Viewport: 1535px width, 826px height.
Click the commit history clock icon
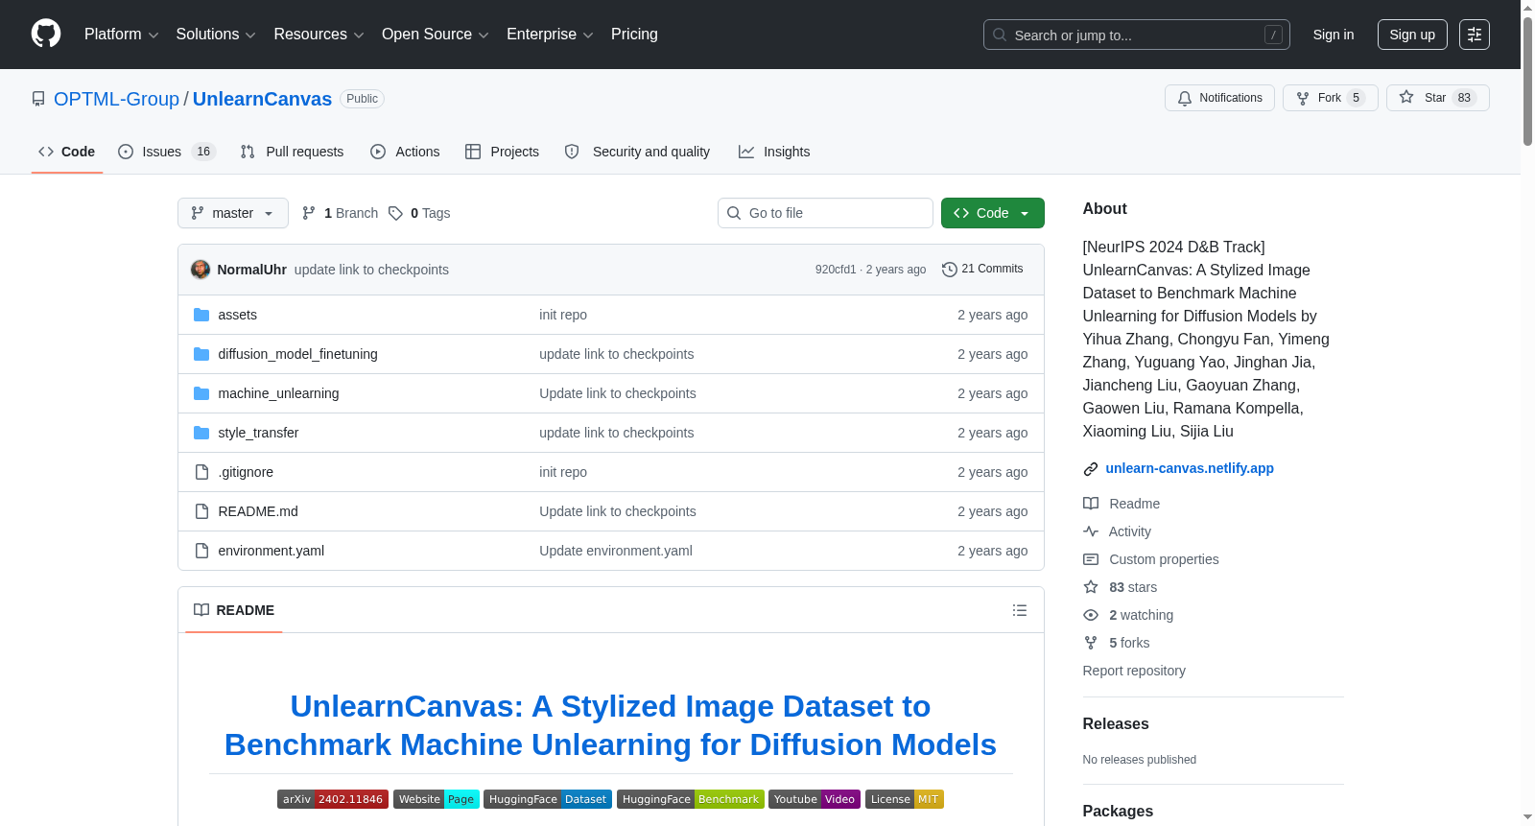click(950, 270)
